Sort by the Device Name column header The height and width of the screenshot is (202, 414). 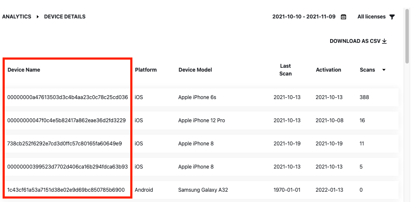[x=24, y=70]
